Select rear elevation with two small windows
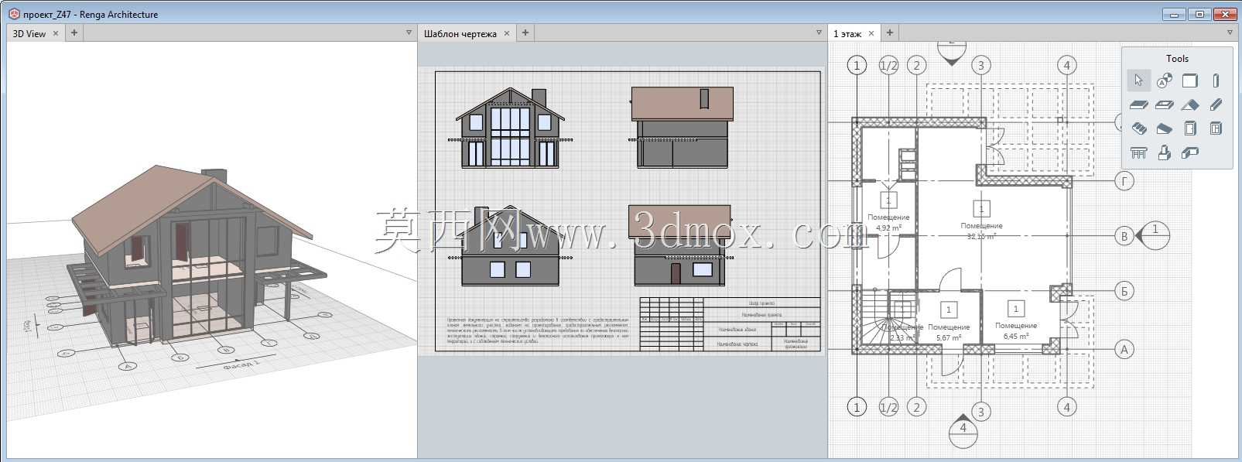This screenshot has width=1242, height=462. point(510,247)
